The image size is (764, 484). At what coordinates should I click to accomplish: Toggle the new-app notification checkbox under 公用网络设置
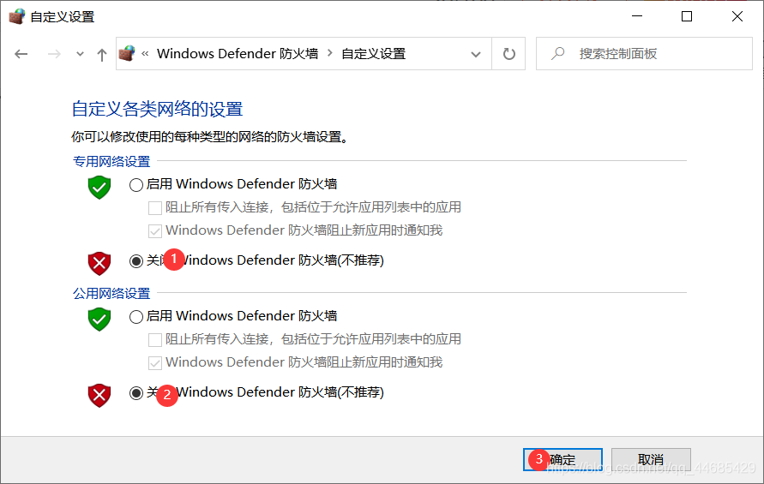click(155, 362)
